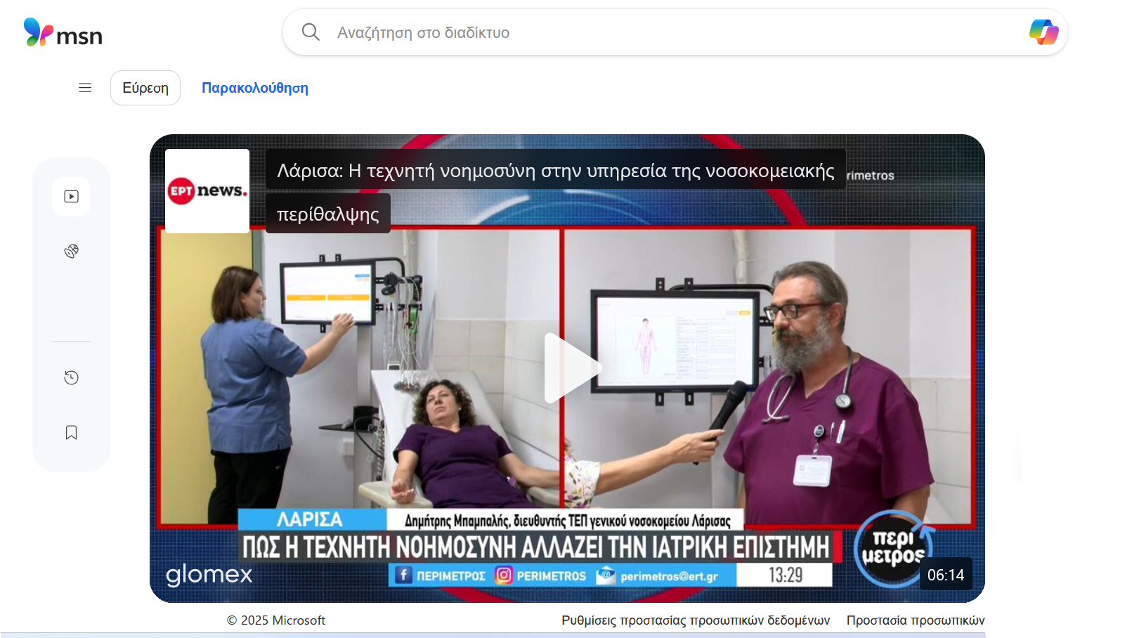This screenshot has height=638, width=1139.
Task: Open Ρυθμίσεις προστασίας προσωπικών δεδομένων link
Action: [696, 620]
